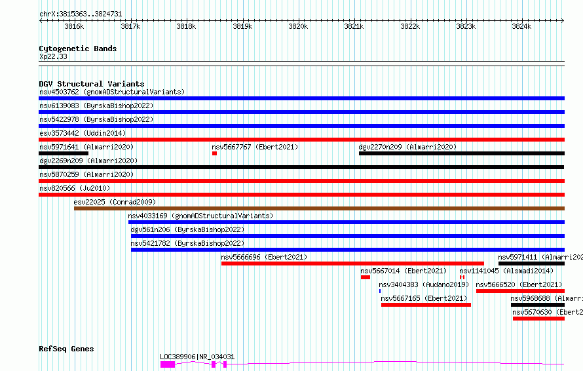Click the black dgv2270n209 variant bar
The height and width of the screenshot is (371, 583).
[462, 153]
